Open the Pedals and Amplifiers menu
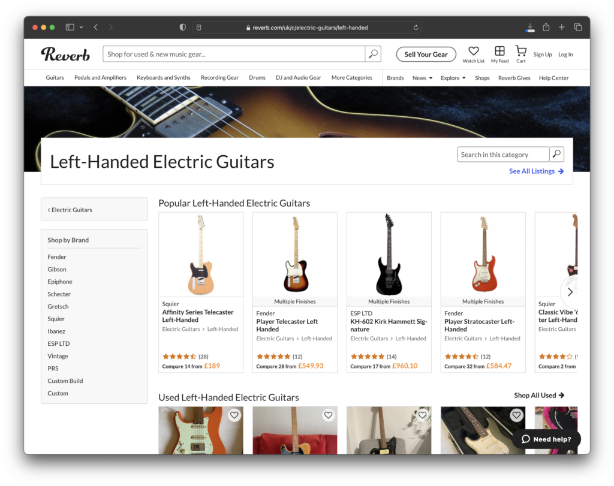The image size is (614, 486). [100, 77]
